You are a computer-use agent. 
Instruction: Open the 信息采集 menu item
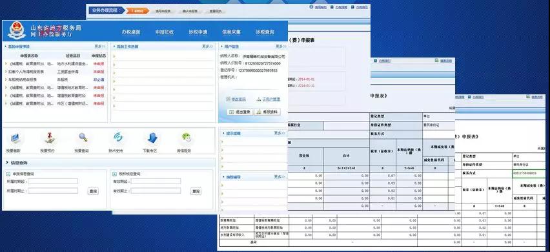tap(232, 32)
